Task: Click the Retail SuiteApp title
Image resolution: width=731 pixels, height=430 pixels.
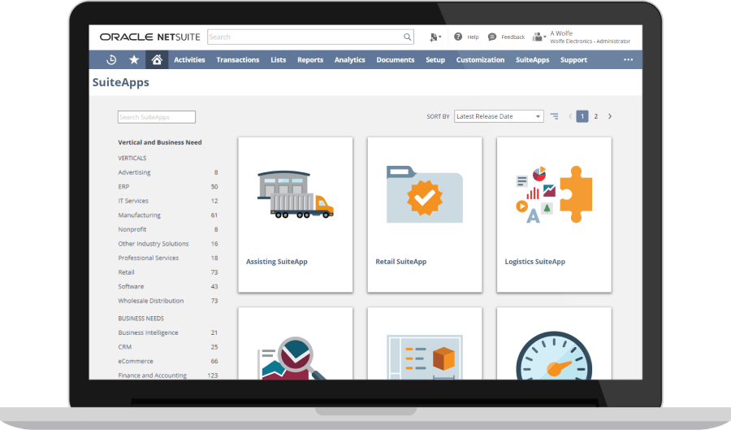Action: pos(401,262)
